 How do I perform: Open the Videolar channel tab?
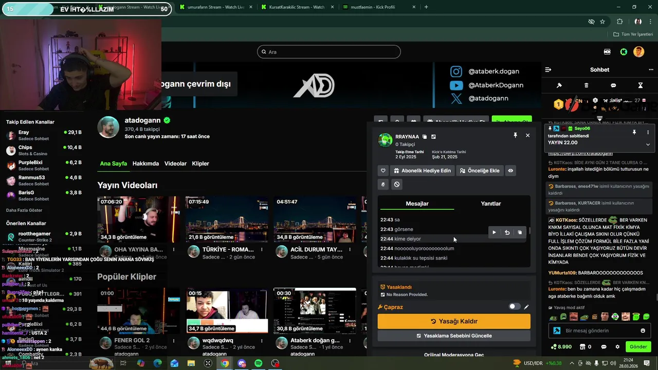point(175,163)
